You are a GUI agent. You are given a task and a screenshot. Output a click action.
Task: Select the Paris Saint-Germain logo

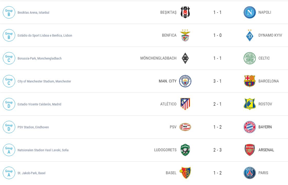click(x=249, y=173)
